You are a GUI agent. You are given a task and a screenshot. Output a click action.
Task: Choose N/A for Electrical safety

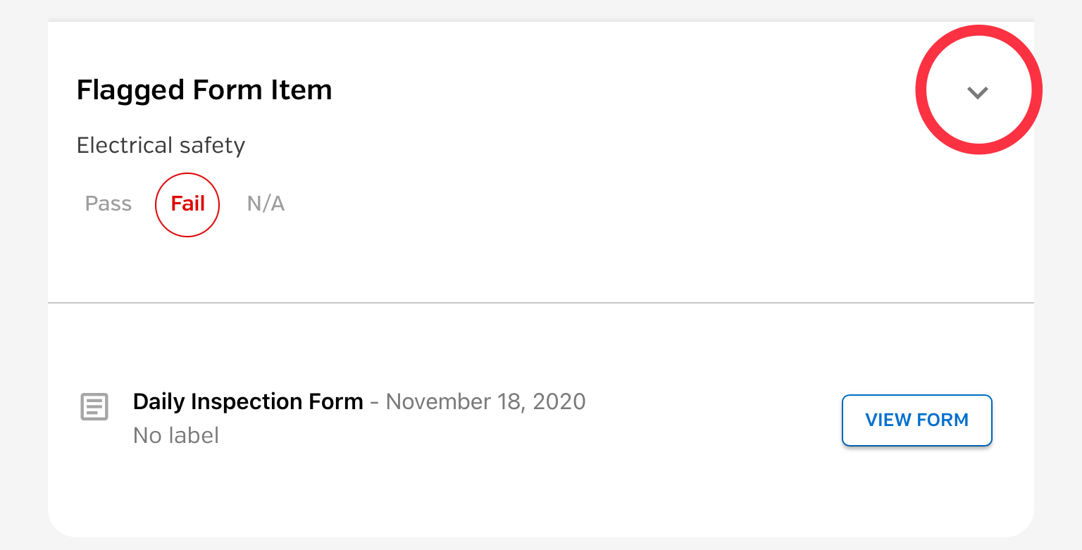(x=266, y=204)
